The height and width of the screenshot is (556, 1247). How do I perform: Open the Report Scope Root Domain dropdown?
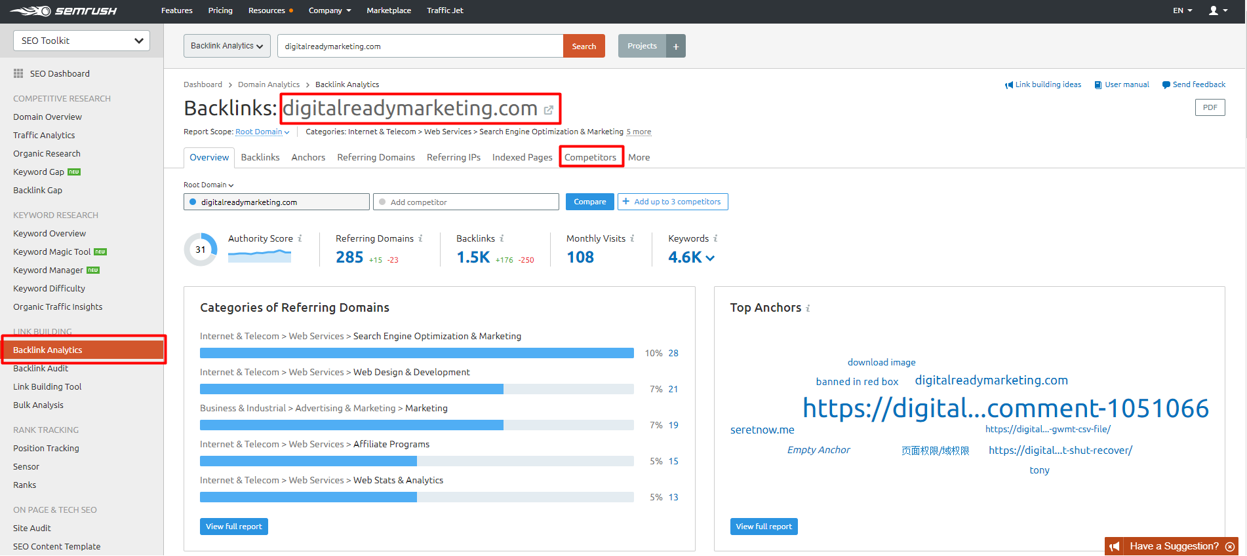tap(262, 132)
